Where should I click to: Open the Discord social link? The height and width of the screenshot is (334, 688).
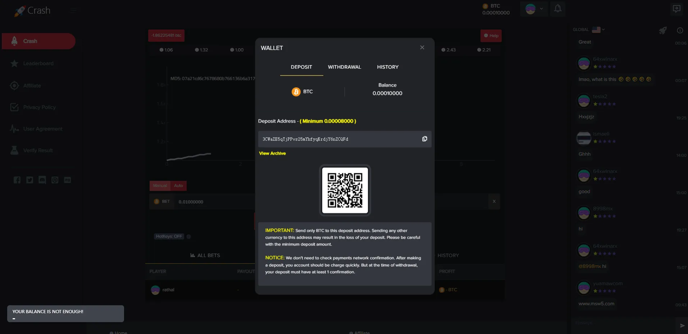point(42,180)
